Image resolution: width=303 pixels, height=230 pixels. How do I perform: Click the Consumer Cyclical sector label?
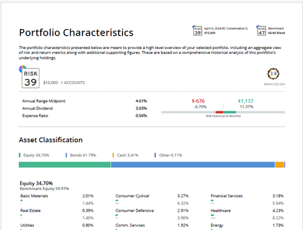click(x=132, y=196)
